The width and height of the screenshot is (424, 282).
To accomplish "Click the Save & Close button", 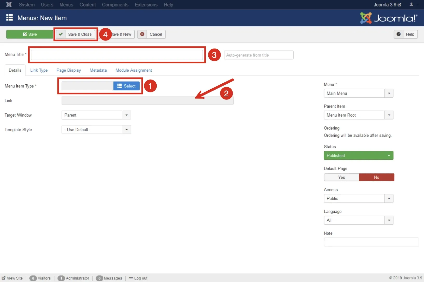I will click(x=76, y=34).
